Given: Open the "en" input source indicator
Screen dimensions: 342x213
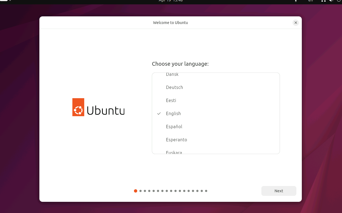Looking at the screenshot, I should (x=311, y=1).
